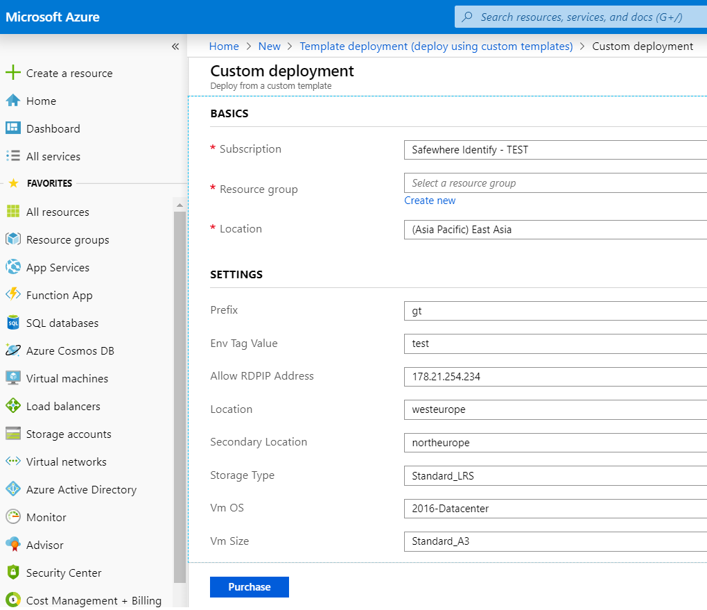The width and height of the screenshot is (707, 610).
Task: Open the Resource group selector
Action: (x=555, y=183)
